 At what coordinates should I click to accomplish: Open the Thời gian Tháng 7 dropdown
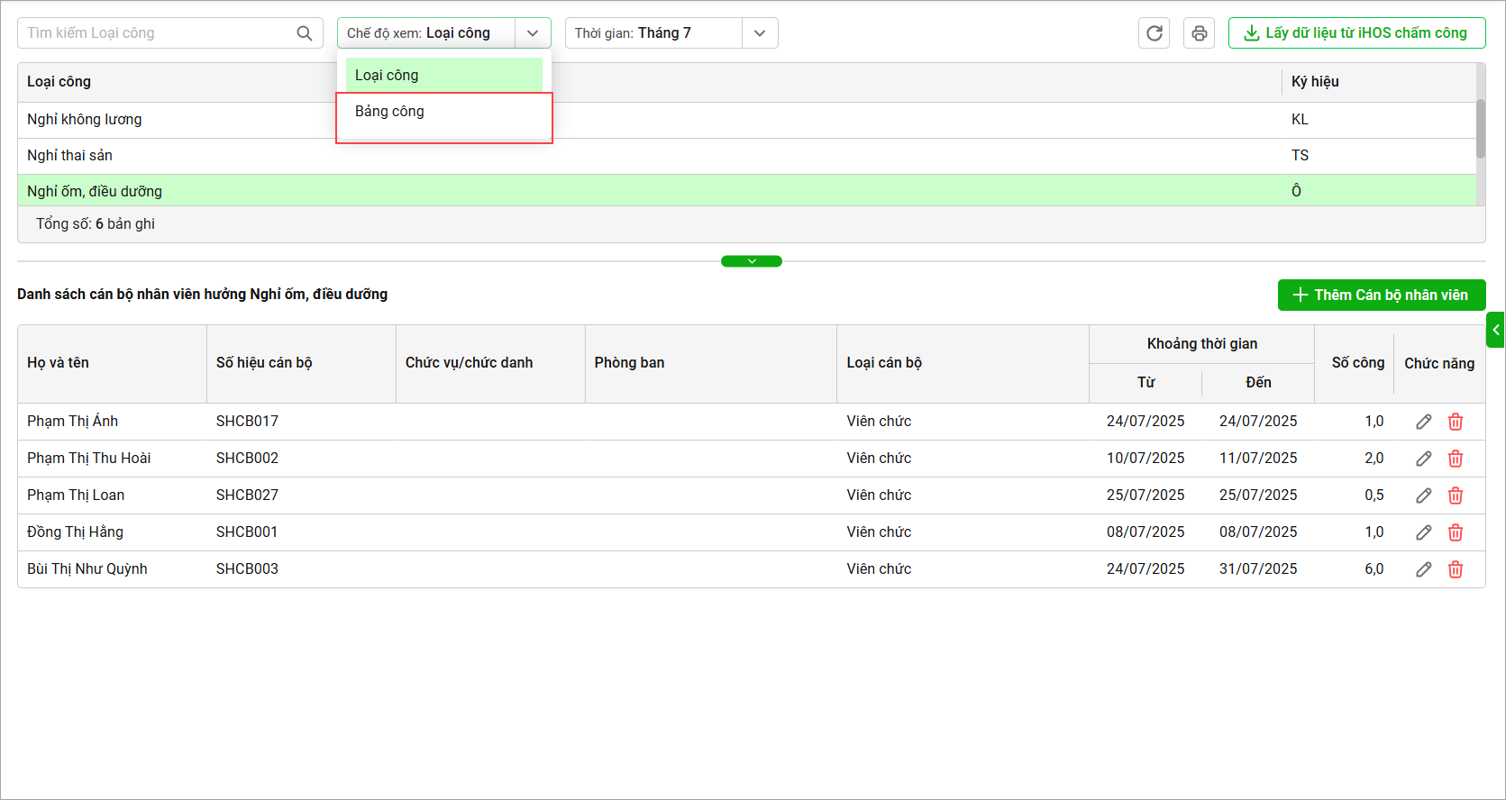pos(760,33)
